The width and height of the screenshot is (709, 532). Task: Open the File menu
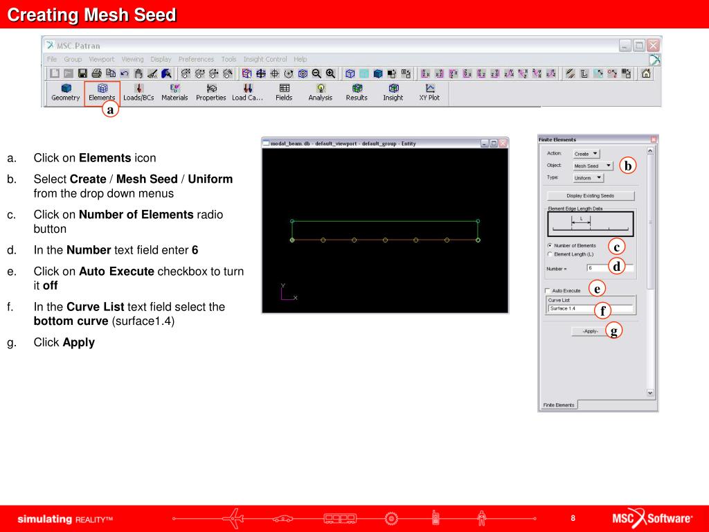coord(52,60)
